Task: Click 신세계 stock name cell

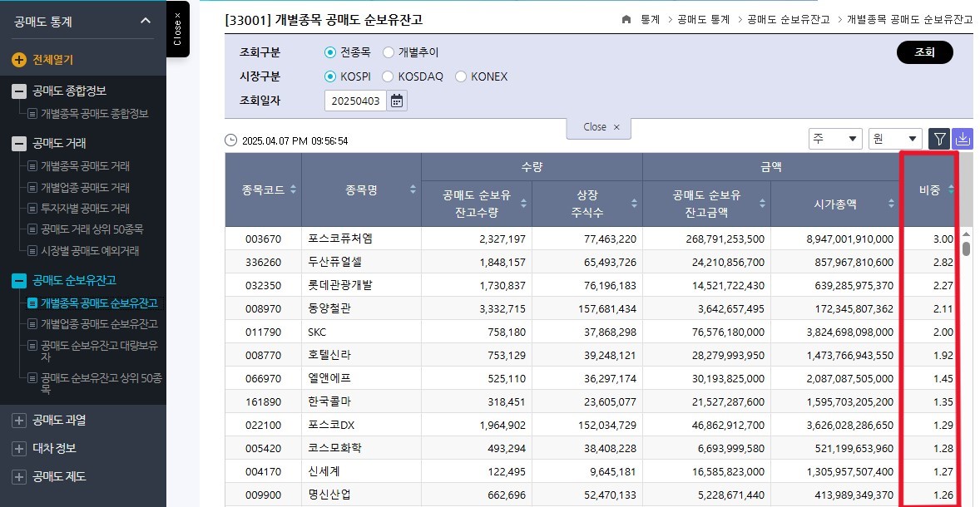Action: (x=361, y=471)
